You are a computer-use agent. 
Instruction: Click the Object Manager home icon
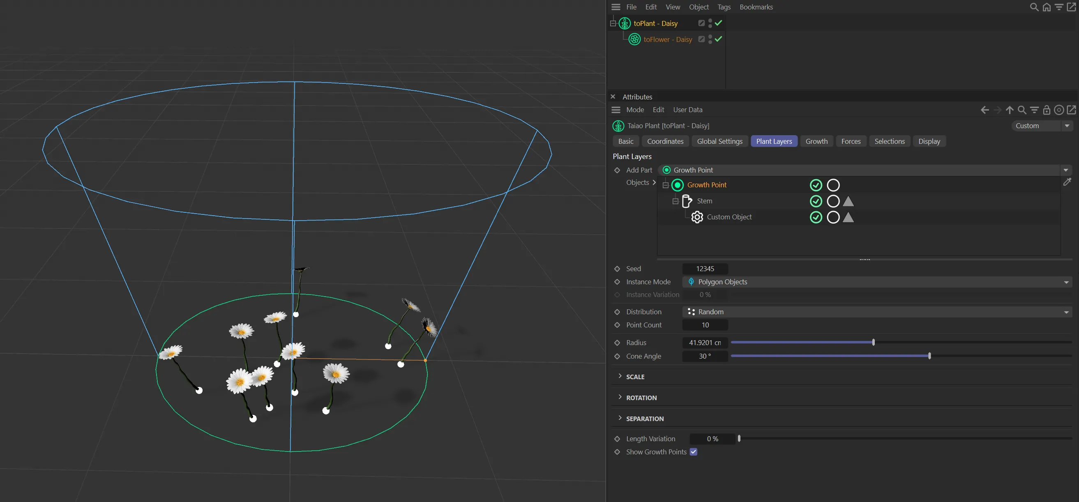1046,7
